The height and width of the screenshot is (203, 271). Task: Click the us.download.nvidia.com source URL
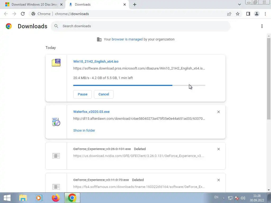pyautogui.click(x=139, y=156)
